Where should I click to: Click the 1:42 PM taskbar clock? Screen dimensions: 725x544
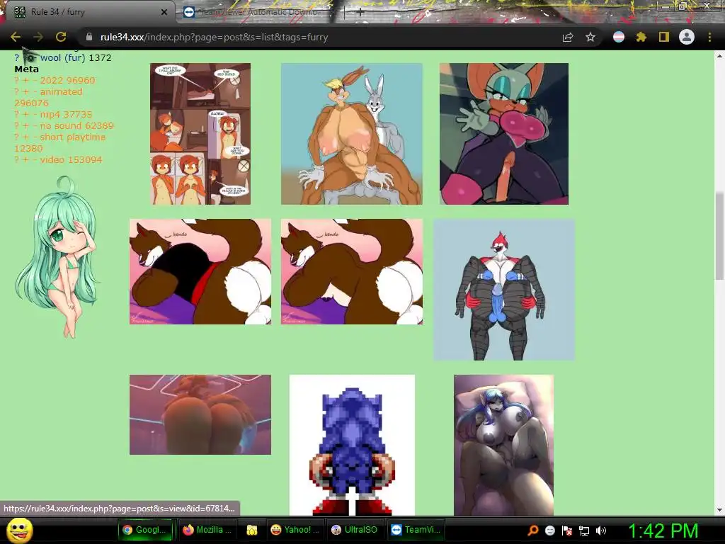(x=663, y=531)
